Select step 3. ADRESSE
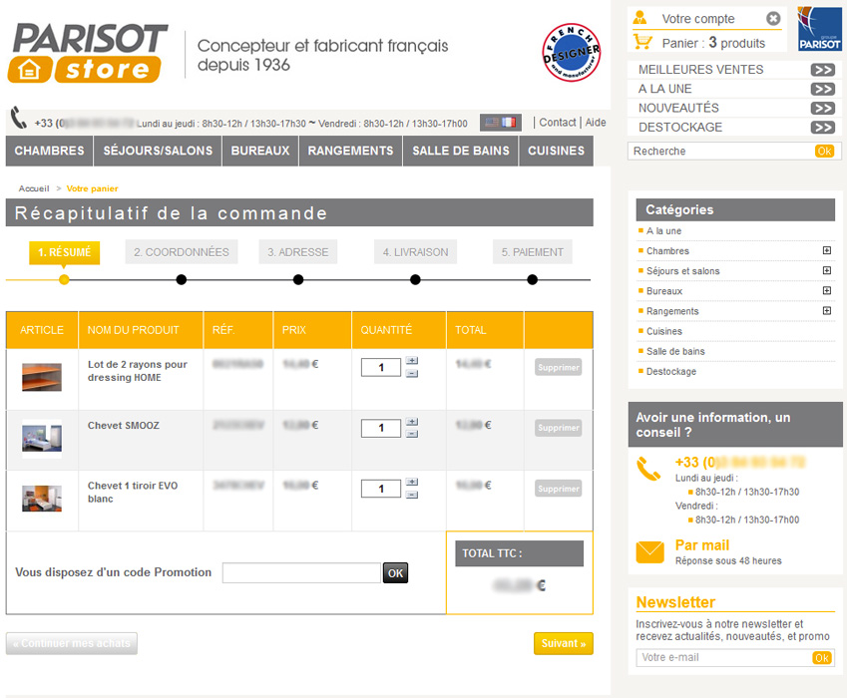Image resolution: width=847 pixels, height=698 pixels. click(297, 252)
